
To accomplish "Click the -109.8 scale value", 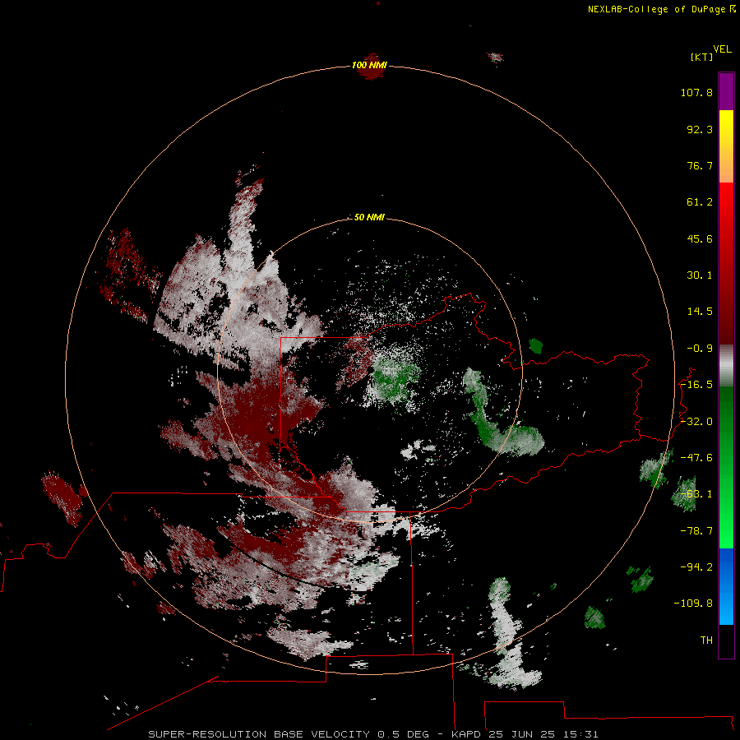I will pyautogui.click(x=693, y=604).
